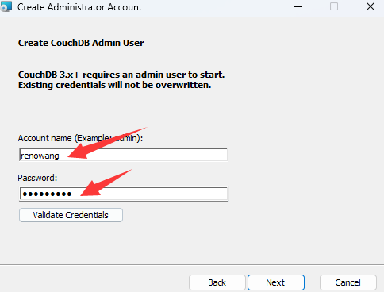Close the Create Administrator Account dialog
This screenshot has width=384, height=292.
[x=371, y=6]
